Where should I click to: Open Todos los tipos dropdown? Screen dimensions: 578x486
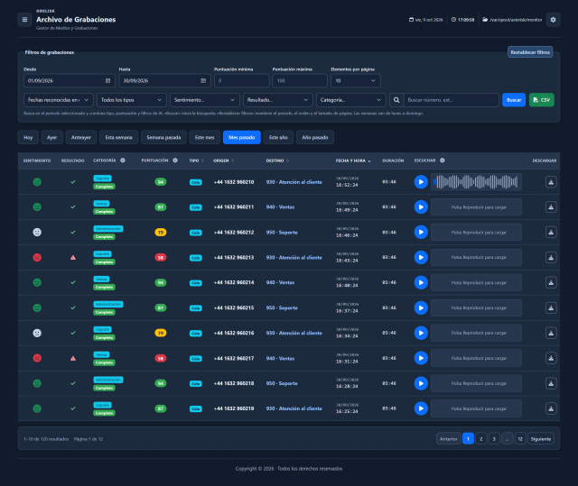132,100
